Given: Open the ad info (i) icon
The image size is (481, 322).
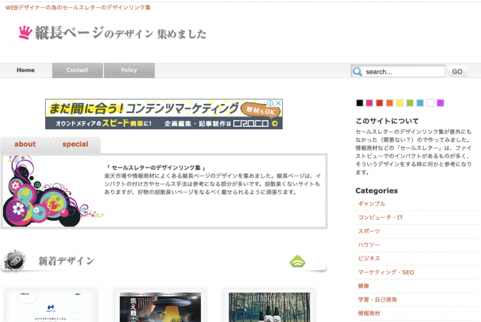Looking at the screenshot, I should point(271,103).
